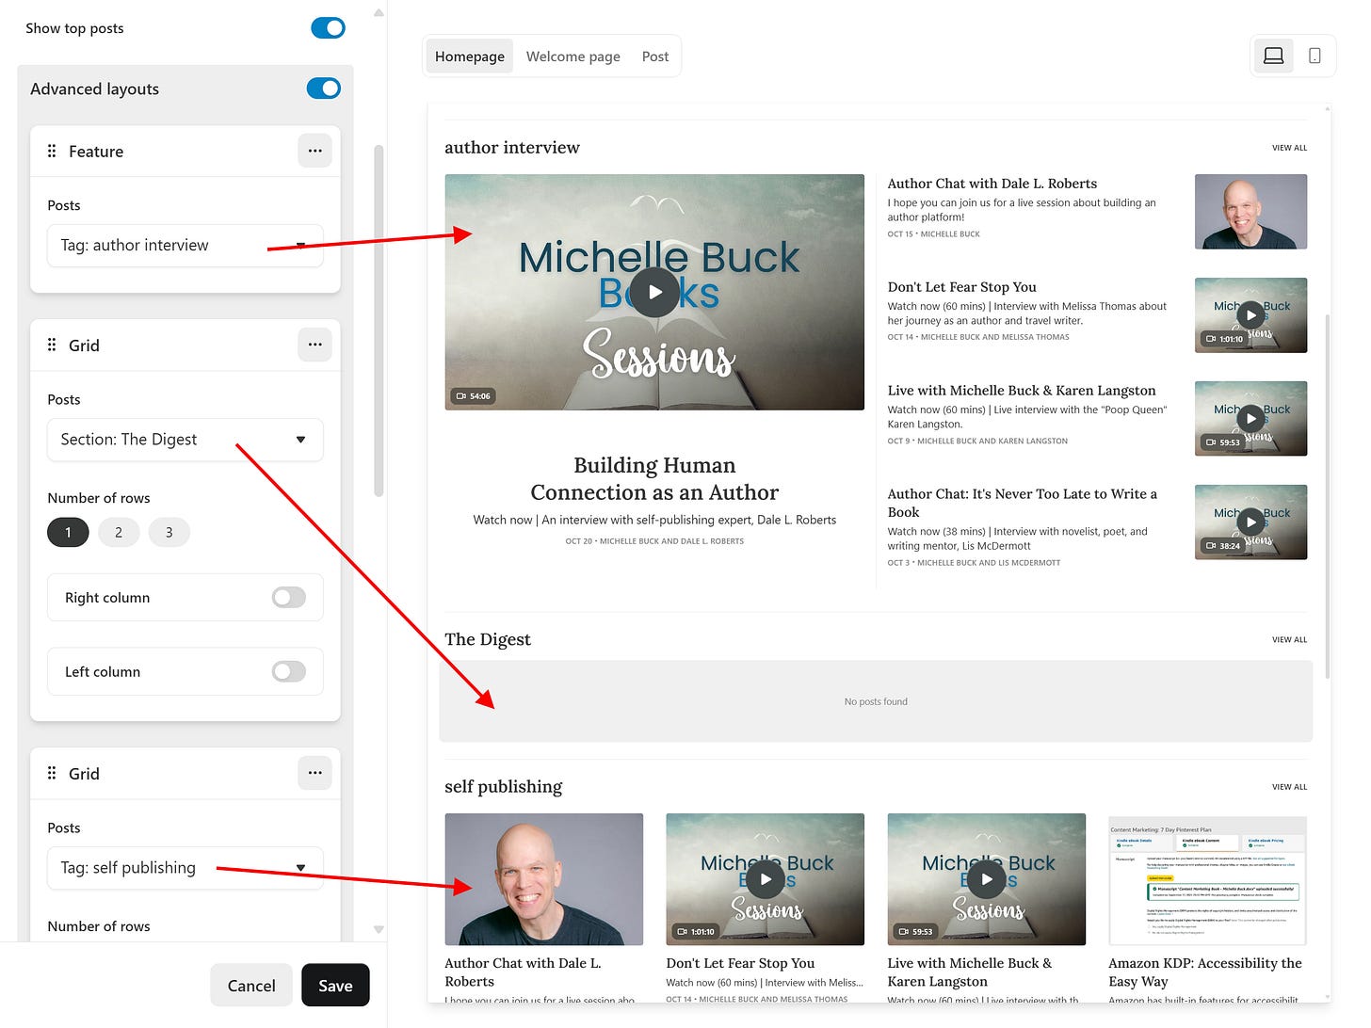The image size is (1371, 1028).
Task: Switch to desktop preview view
Action: 1273,56
